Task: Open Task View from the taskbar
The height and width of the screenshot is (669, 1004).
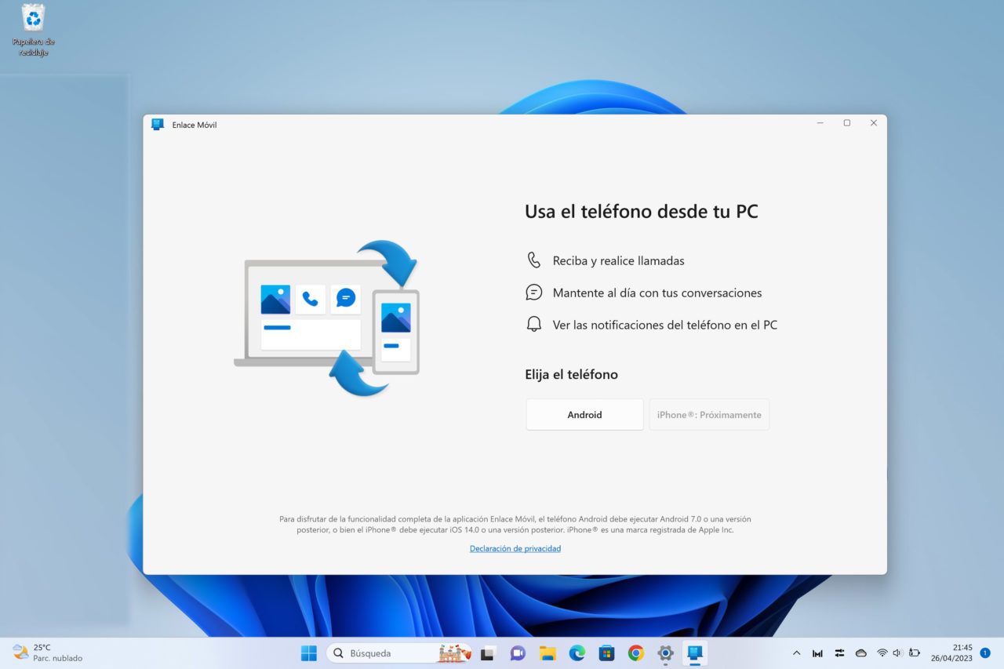Action: [488, 653]
